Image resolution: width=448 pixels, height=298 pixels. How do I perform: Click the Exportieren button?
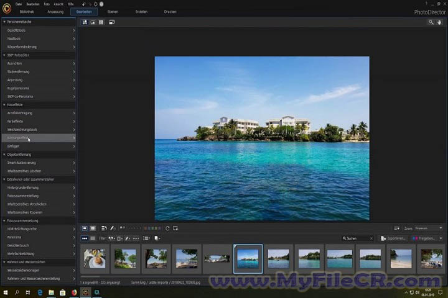tap(393, 238)
